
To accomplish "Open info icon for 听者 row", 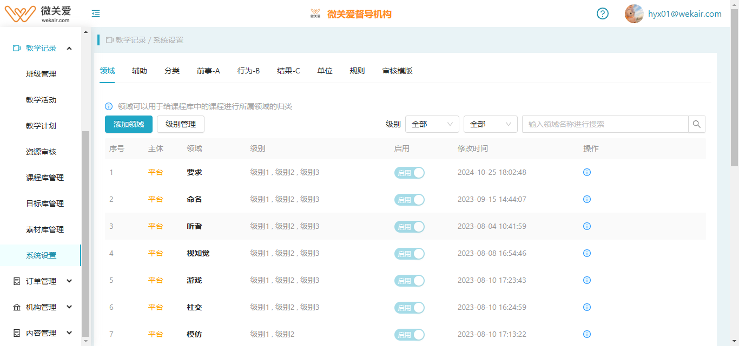I will pos(587,226).
